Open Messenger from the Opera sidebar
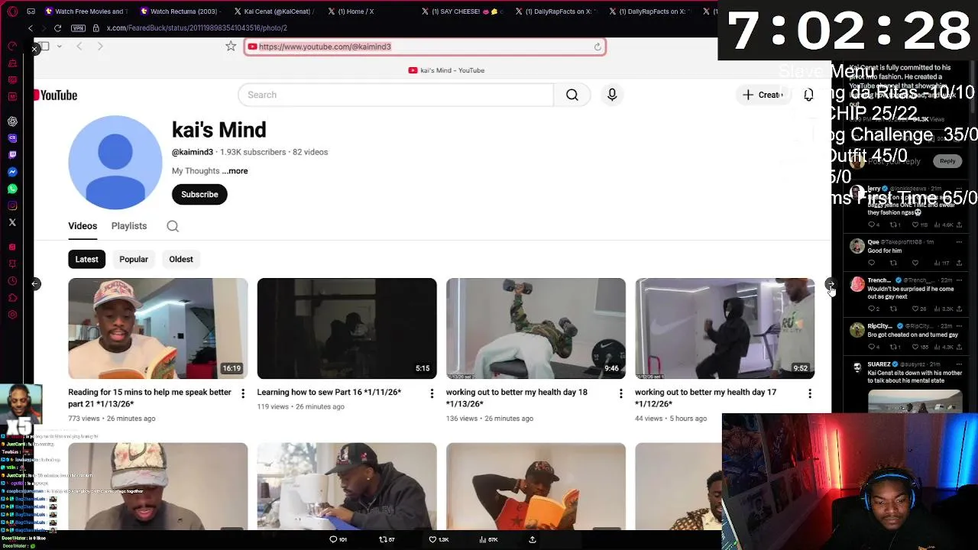Image resolution: width=978 pixels, height=550 pixels. pos(12,172)
